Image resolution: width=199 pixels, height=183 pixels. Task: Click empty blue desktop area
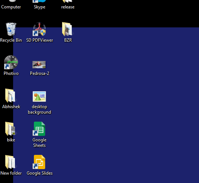pyautogui.click(x=121, y=102)
